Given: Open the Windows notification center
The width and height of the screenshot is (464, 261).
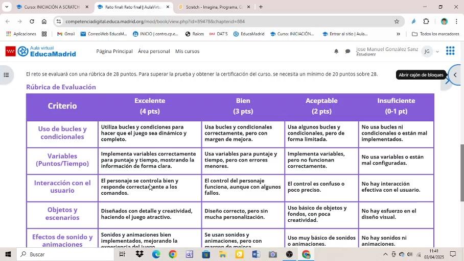Looking at the screenshot, I should click(453, 254).
